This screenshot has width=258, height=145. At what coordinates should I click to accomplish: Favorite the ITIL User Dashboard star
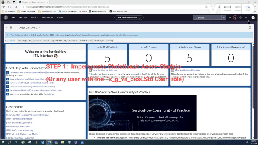(x=140, y=17)
